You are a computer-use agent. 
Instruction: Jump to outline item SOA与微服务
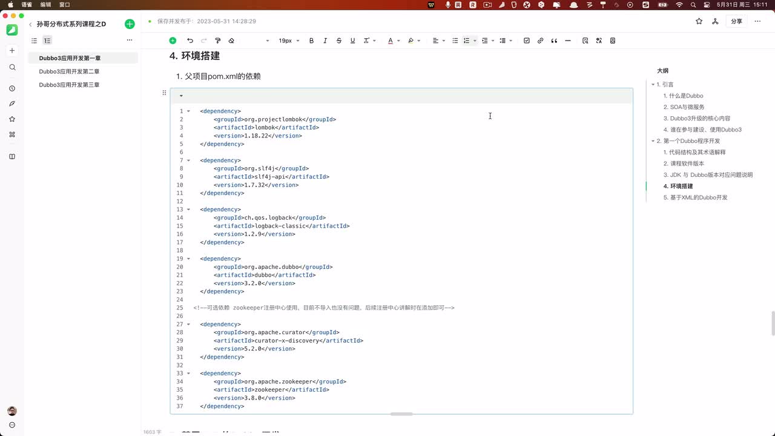684,107
